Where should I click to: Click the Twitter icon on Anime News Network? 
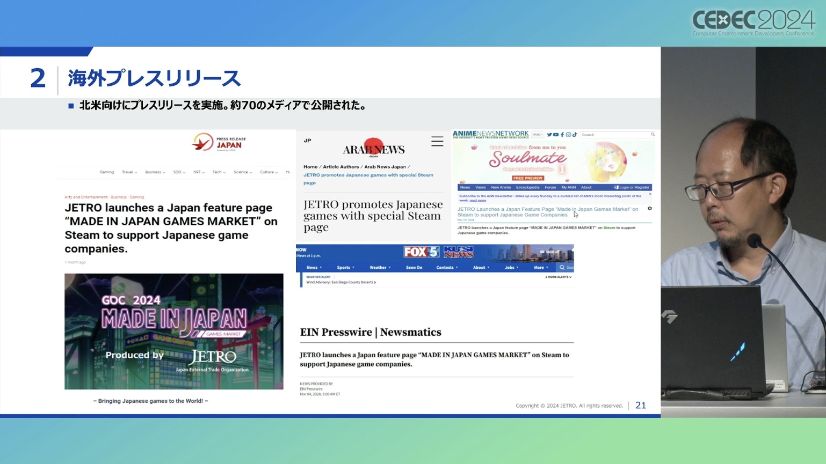[549, 135]
